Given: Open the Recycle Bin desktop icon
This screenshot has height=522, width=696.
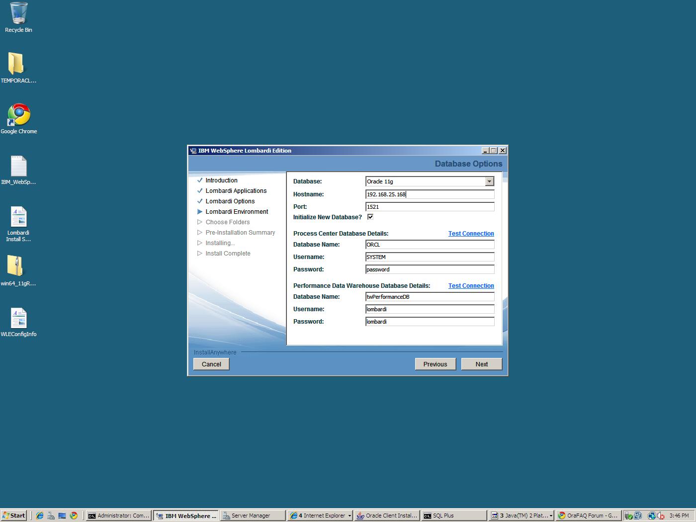Looking at the screenshot, I should [18, 14].
